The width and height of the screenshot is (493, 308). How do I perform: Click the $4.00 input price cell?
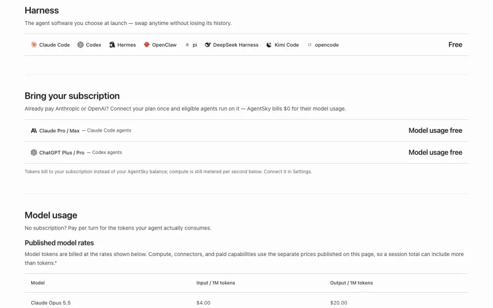click(x=204, y=303)
